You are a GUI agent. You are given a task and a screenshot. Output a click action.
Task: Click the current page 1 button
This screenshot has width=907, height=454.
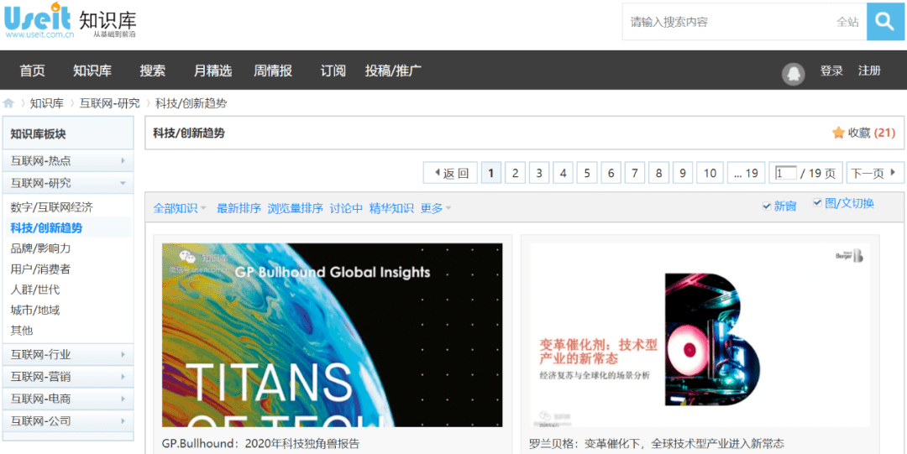[491, 173]
